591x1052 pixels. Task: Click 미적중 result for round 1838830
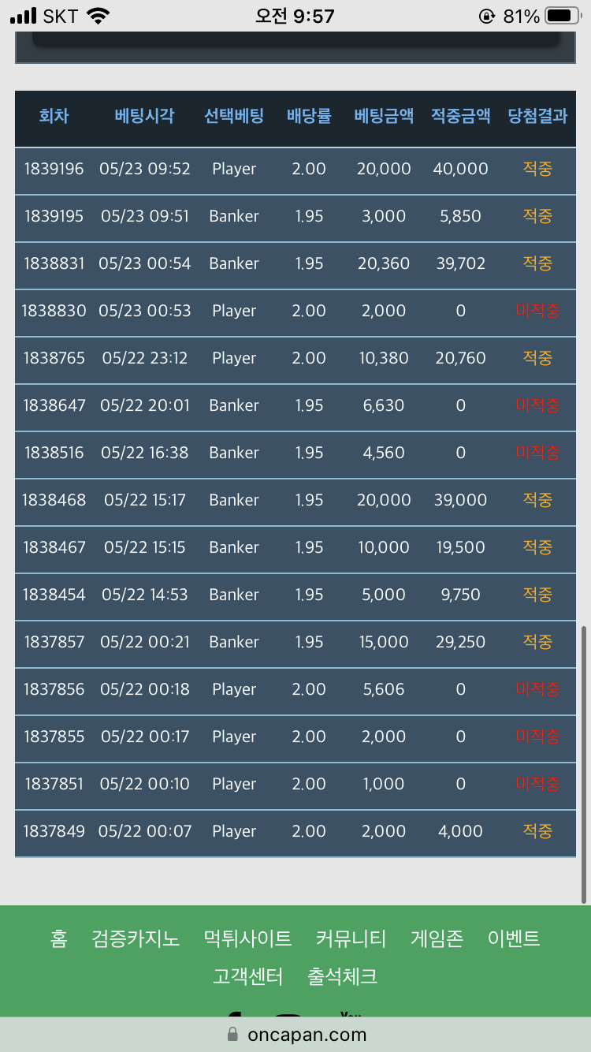pos(537,311)
